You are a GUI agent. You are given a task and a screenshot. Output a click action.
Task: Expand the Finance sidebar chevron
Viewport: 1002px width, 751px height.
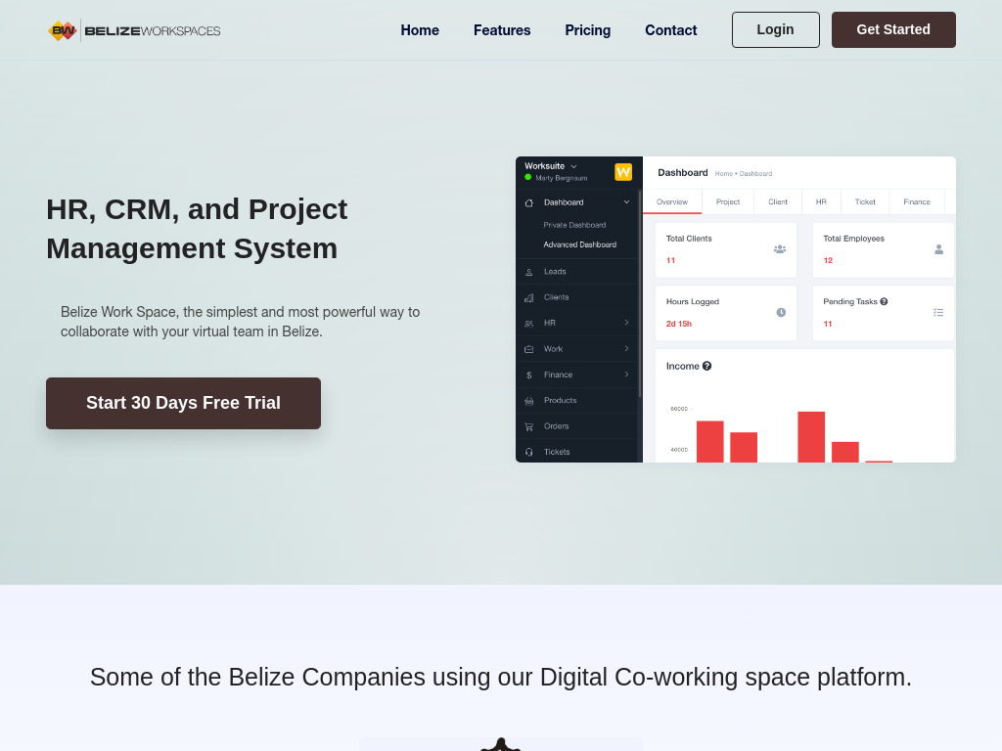(626, 375)
